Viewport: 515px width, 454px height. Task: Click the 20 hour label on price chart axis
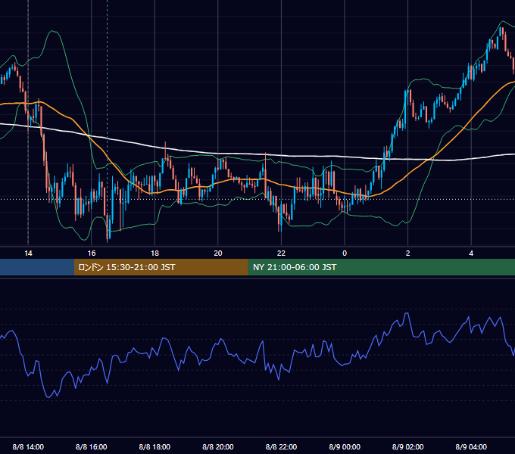click(x=218, y=253)
